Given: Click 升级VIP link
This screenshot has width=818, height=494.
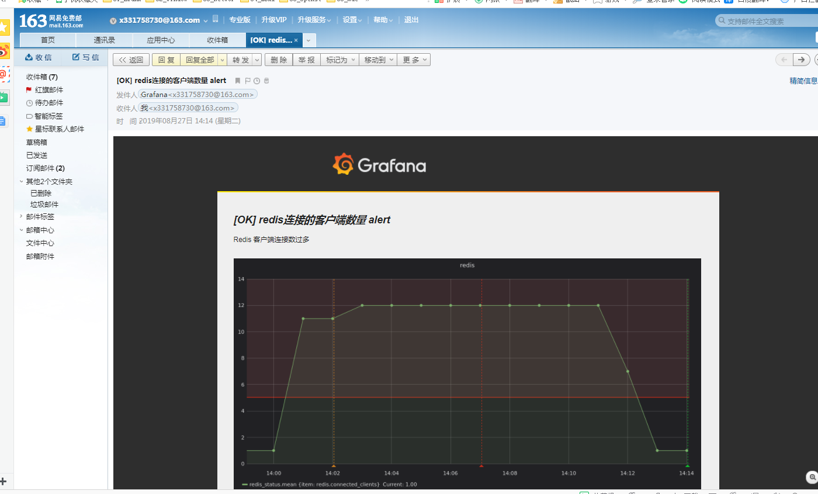Looking at the screenshot, I should pos(274,20).
